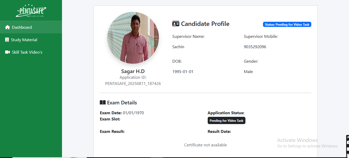Viewport: 349px width, 158px height.
Task: Click the Dashboard home icon
Action: tap(7, 27)
